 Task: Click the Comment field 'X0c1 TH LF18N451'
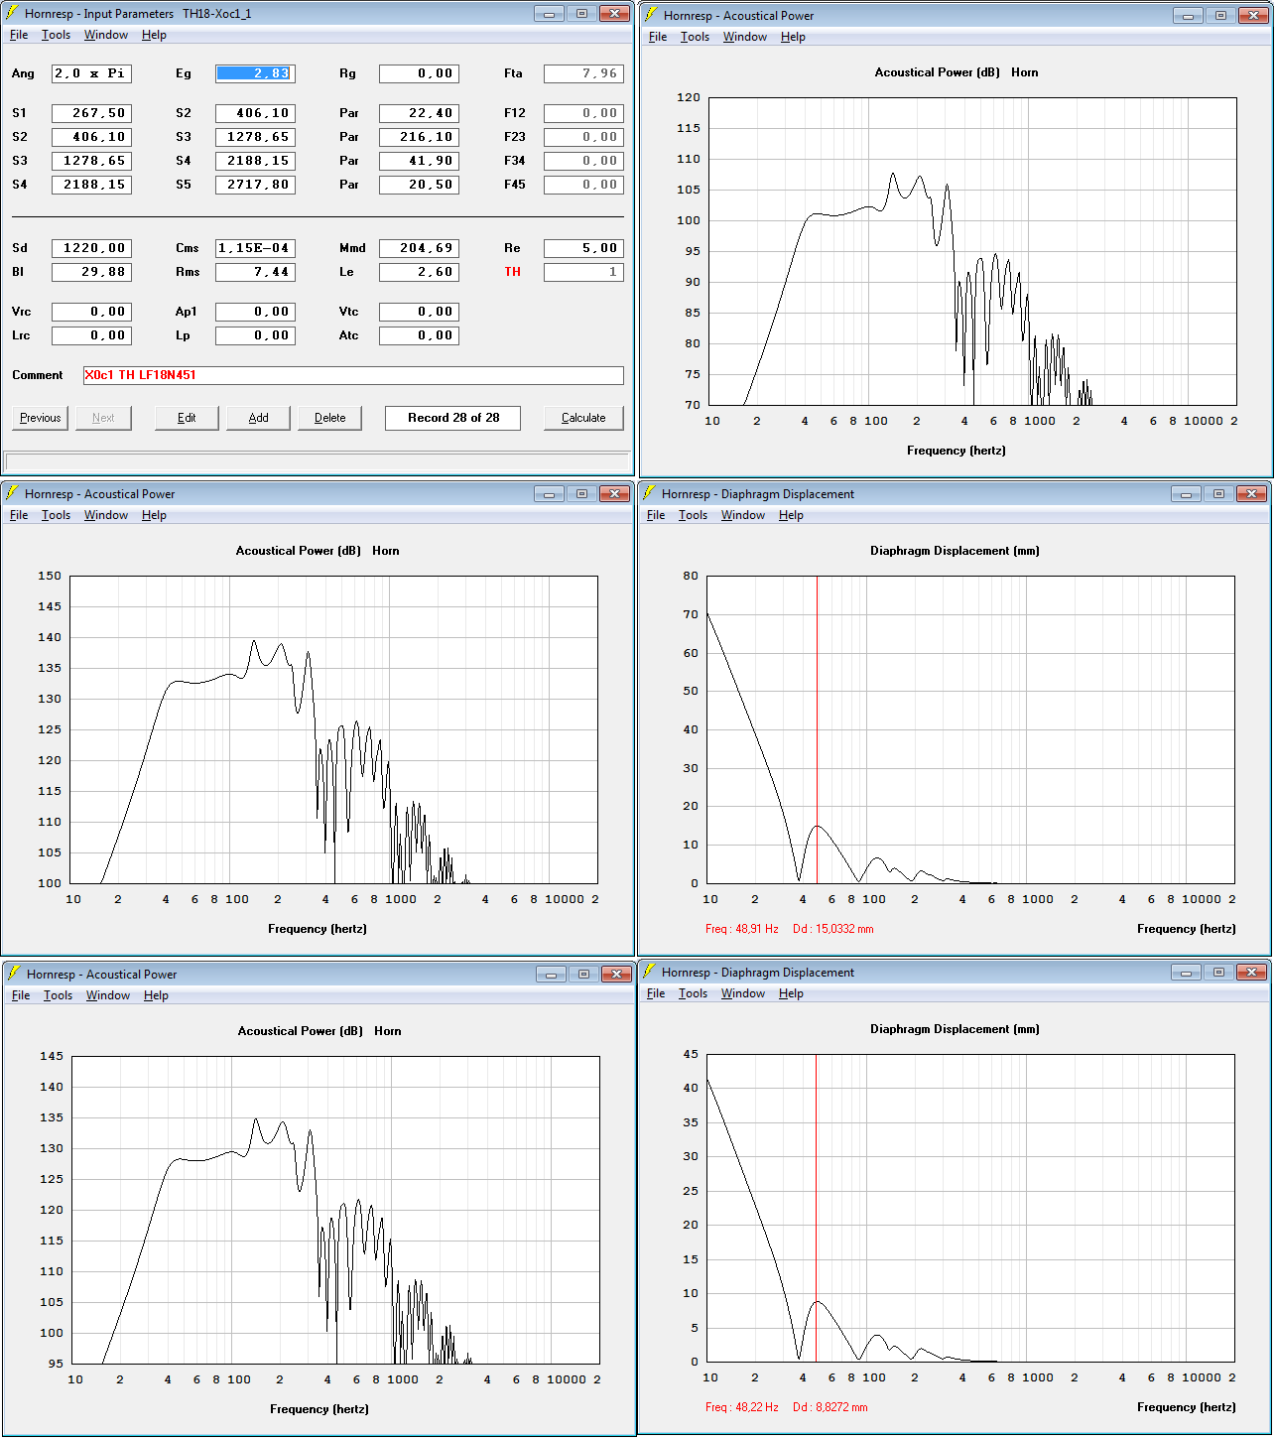pos(353,375)
